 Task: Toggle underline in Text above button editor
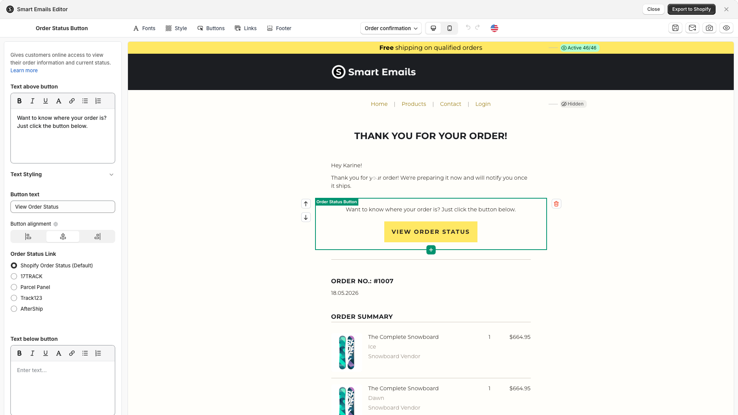(46, 101)
